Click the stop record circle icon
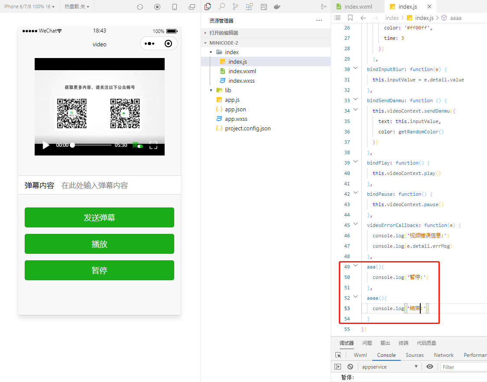 (157, 6)
